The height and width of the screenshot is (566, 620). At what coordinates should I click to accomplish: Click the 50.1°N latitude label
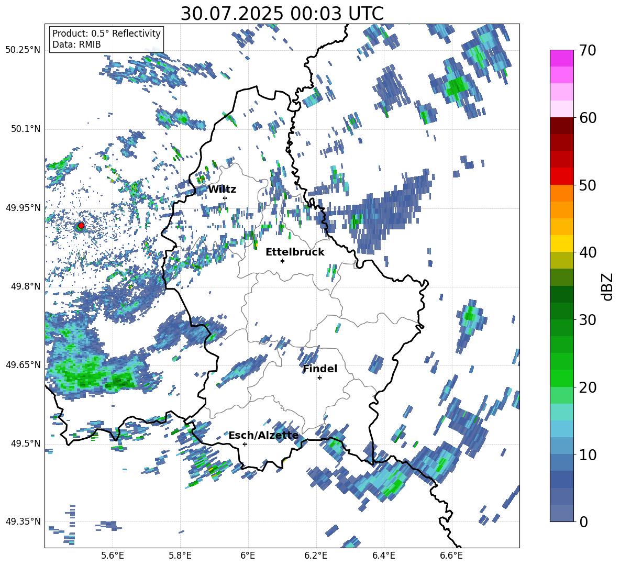click(25, 129)
